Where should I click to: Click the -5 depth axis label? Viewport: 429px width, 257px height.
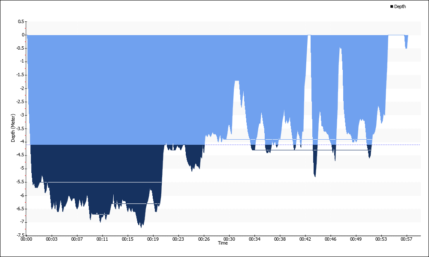pyautogui.click(x=22, y=168)
